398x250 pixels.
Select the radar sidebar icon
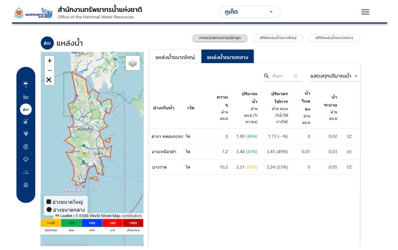click(x=26, y=147)
